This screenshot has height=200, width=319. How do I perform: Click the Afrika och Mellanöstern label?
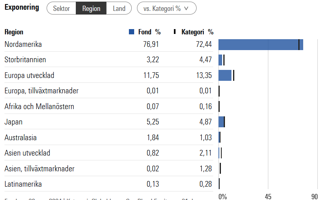(39, 107)
